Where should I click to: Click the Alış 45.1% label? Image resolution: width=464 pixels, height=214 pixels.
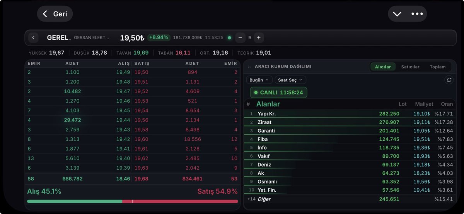[44, 192]
